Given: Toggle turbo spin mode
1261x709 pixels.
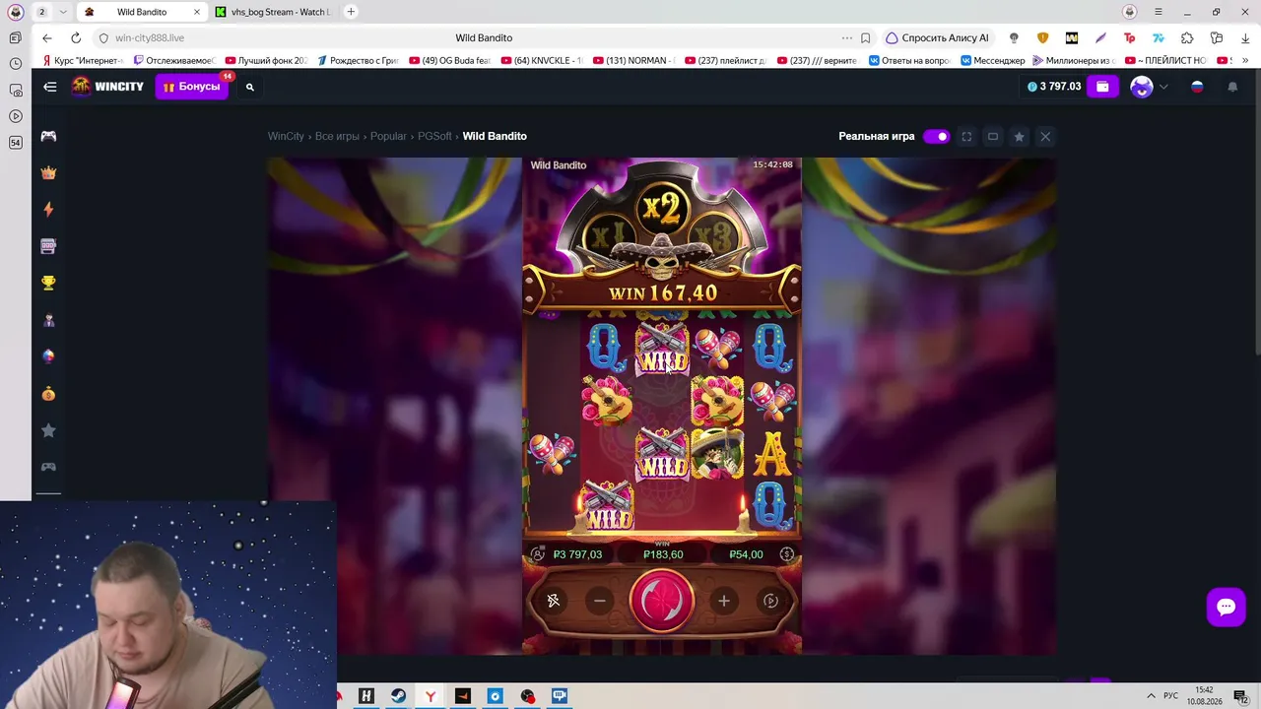Looking at the screenshot, I should tap(554, 601).
